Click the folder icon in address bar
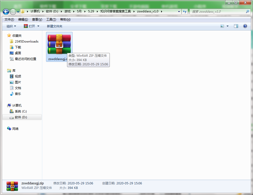Viewport: 253px width, 195px height. tap(23, 11)
